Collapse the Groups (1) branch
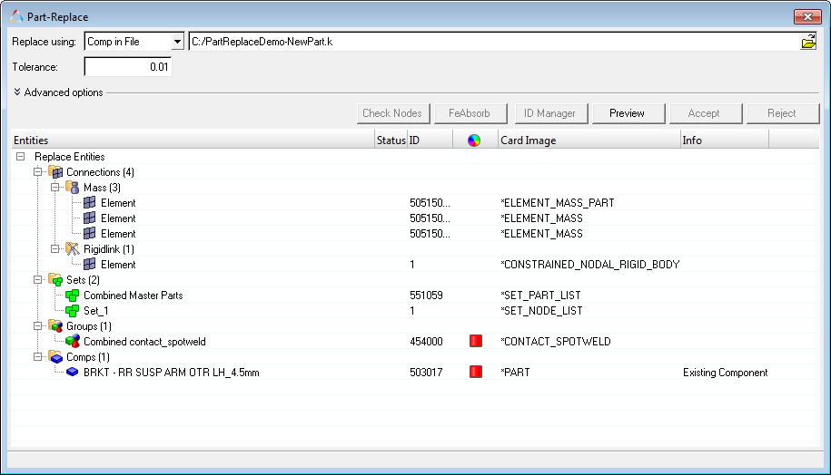Screen dimensions: 831x475 coord(37,325)
